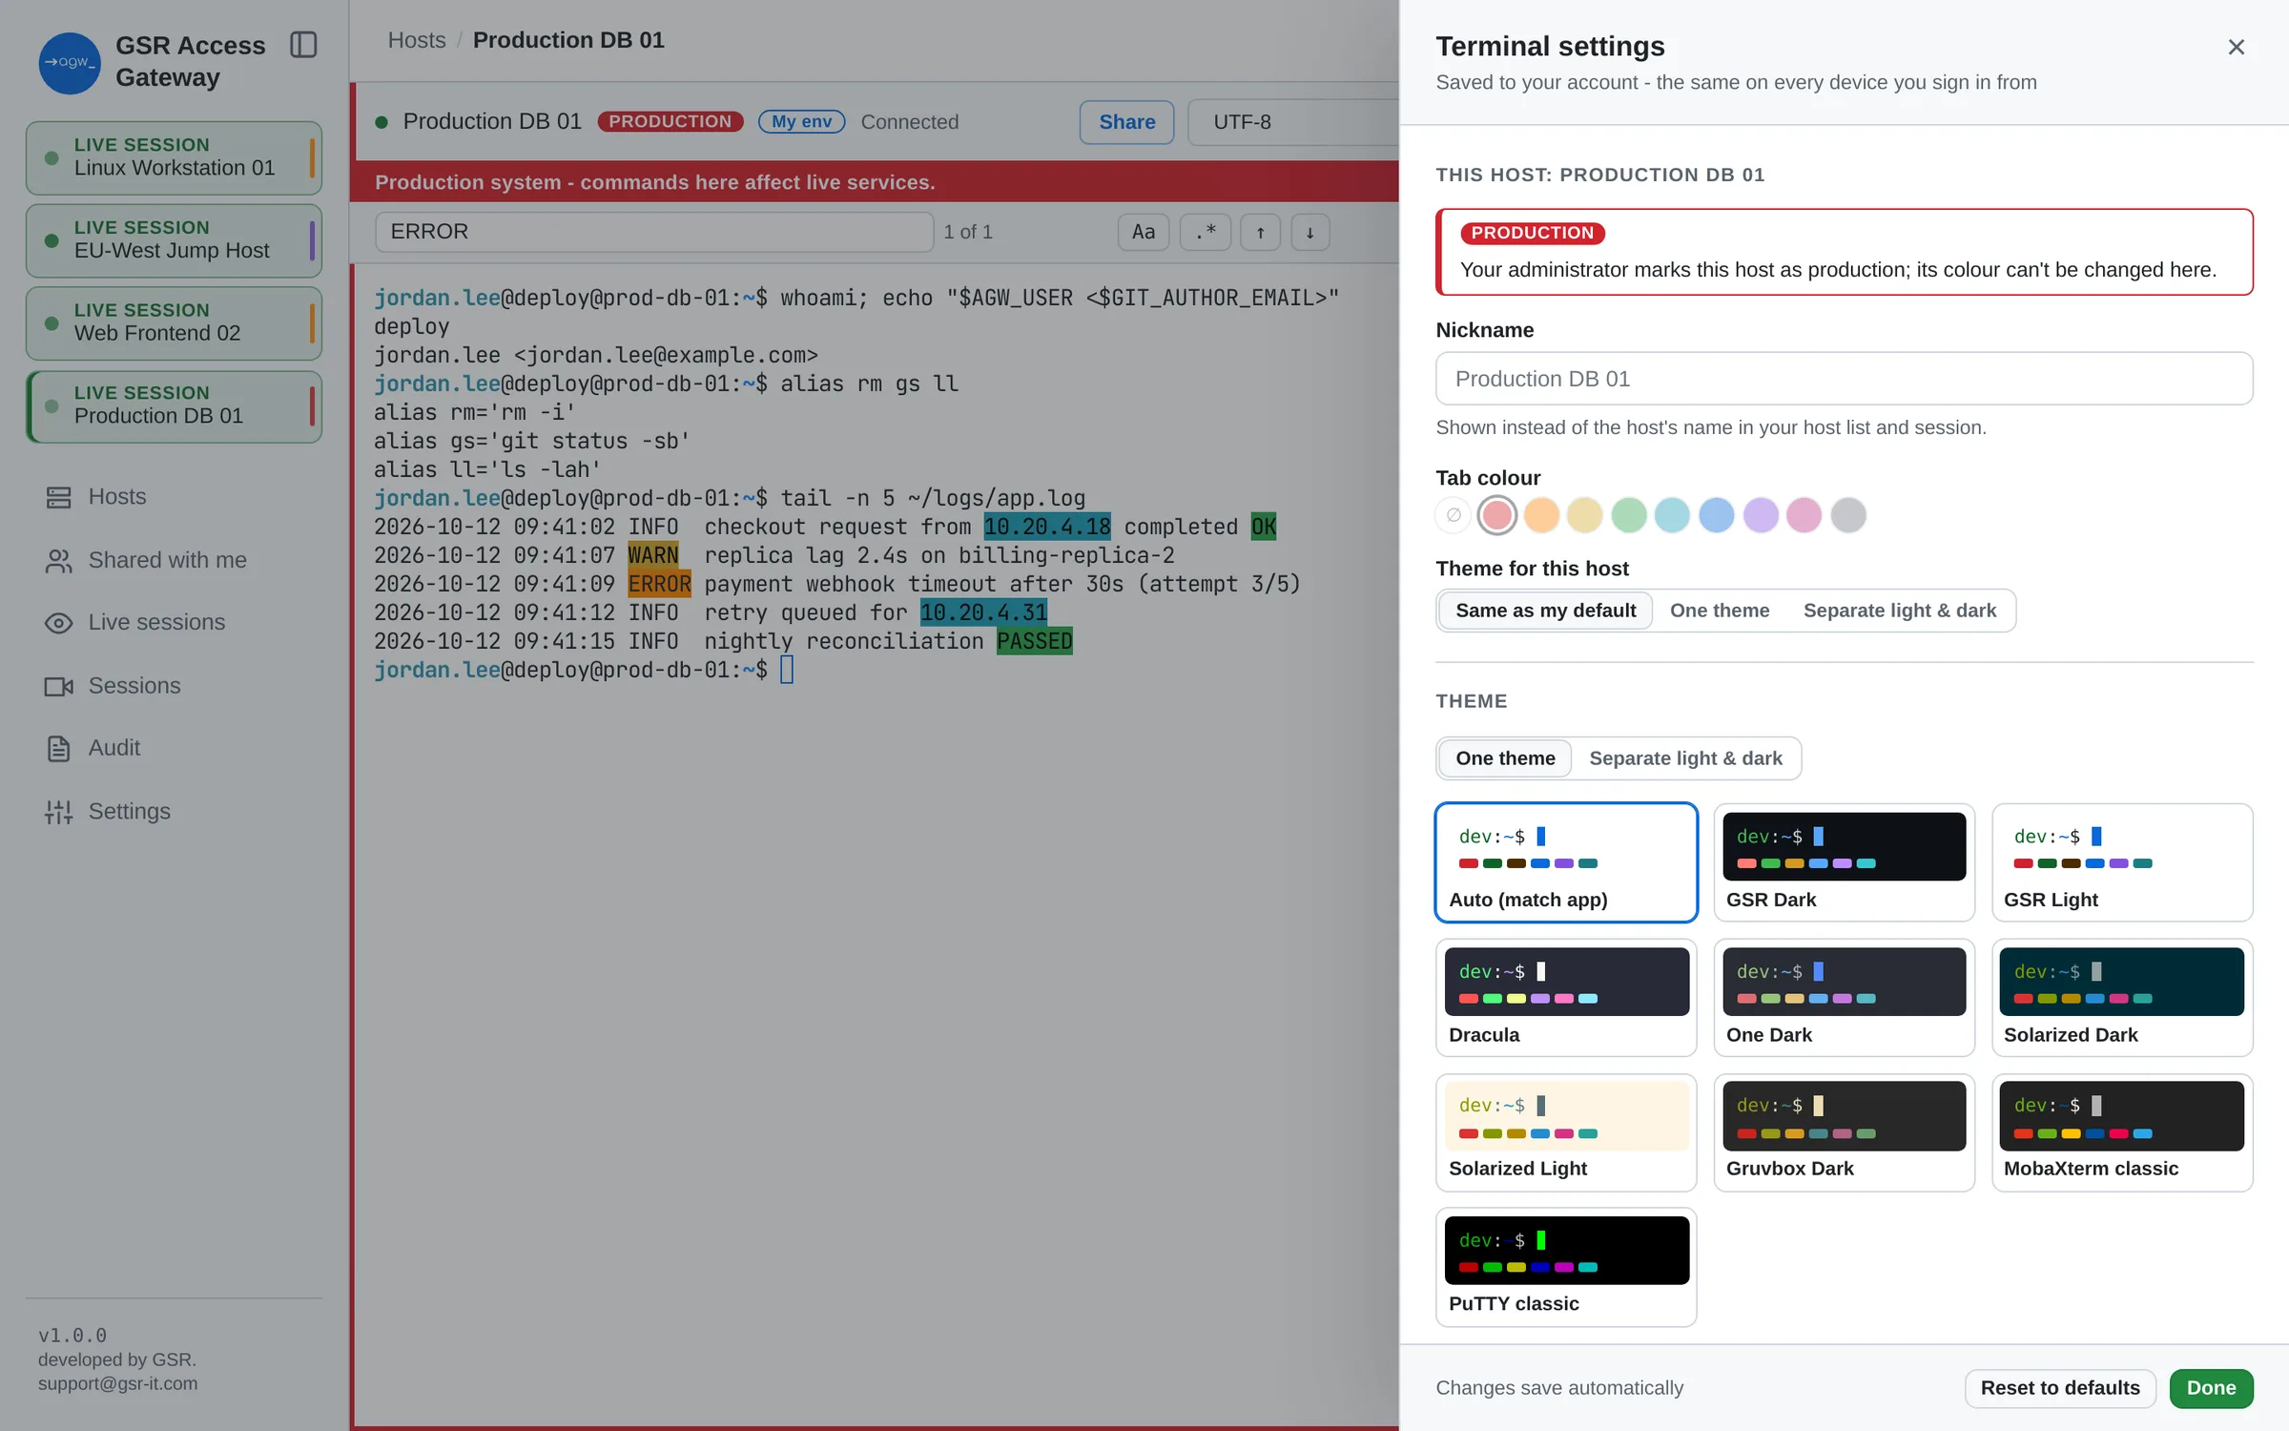2289x1431 pixels.
Task: Select the Auto (match app) theme
Action: (x=1566, y=862)
